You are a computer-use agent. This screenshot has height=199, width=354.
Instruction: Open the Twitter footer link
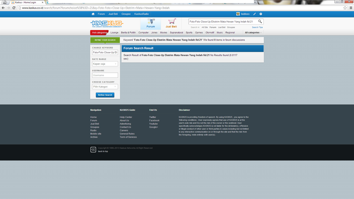(x=153, y=117)
